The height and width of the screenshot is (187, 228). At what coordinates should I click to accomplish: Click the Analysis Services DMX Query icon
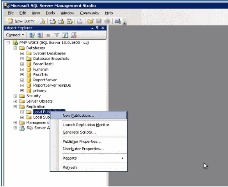pyautogui.click(x=61, y=21)
